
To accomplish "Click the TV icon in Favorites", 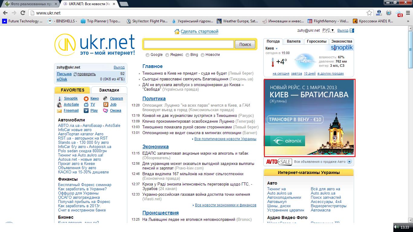I will pyautogui.click(x=86, y=105).
